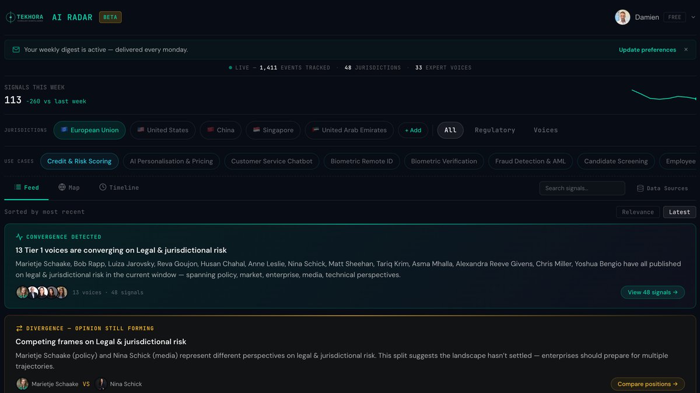The height and width of the screenshot is (393, 700).
Task: Toggle the AI Personalisation & Pricing use case
Action: (171, 161)
